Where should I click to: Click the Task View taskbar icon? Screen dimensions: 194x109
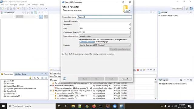66,106
